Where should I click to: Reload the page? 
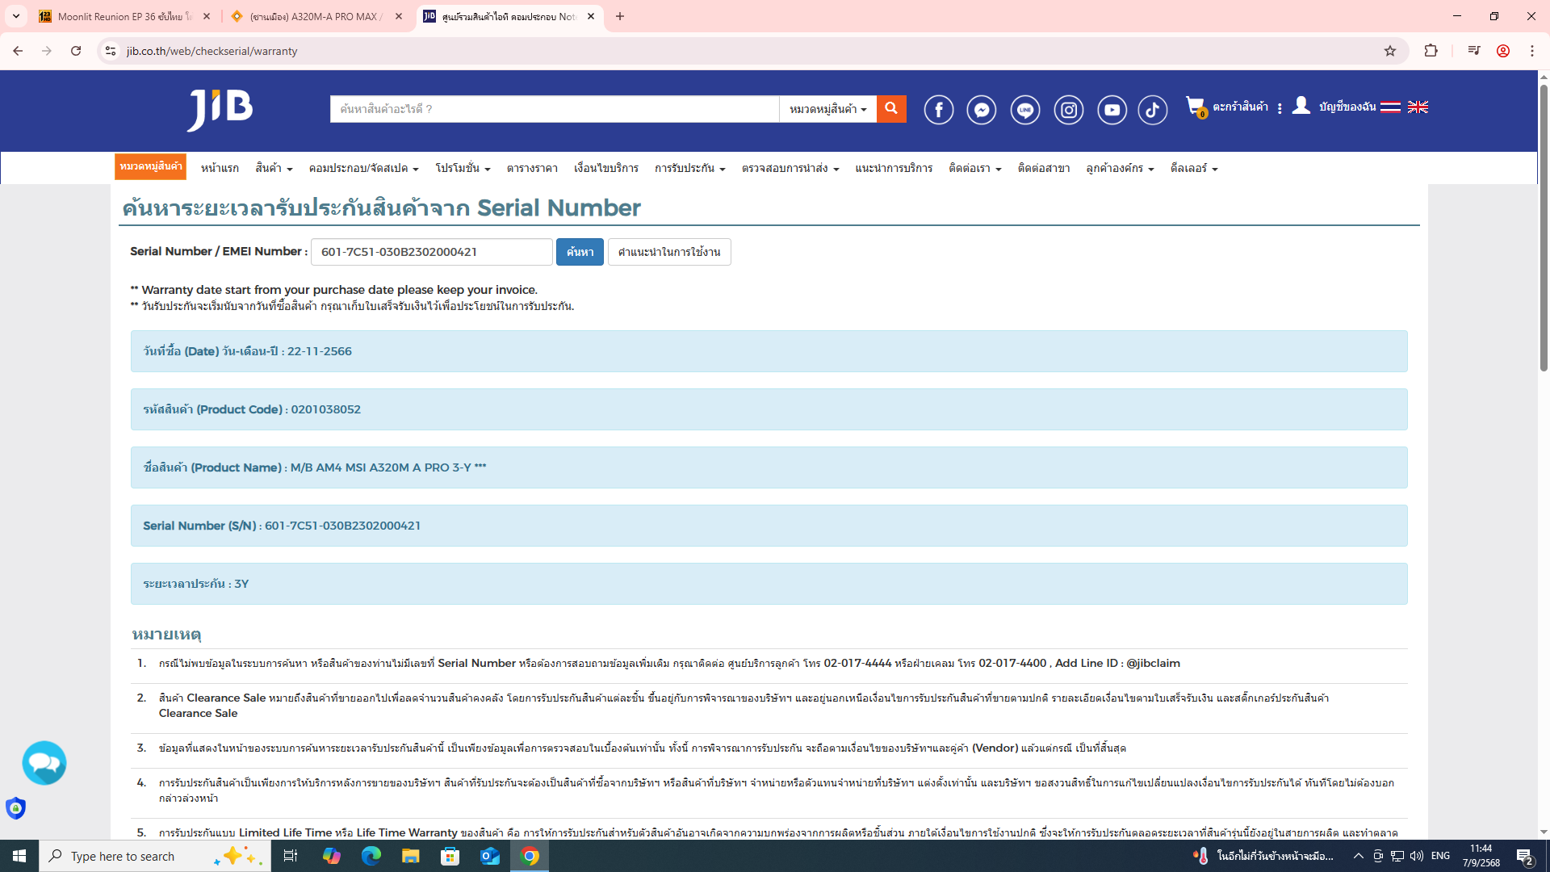pos(76,51)
